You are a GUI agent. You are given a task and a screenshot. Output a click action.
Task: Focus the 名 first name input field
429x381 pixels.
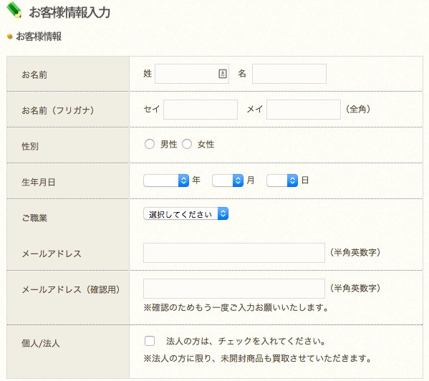coord(289,74)
